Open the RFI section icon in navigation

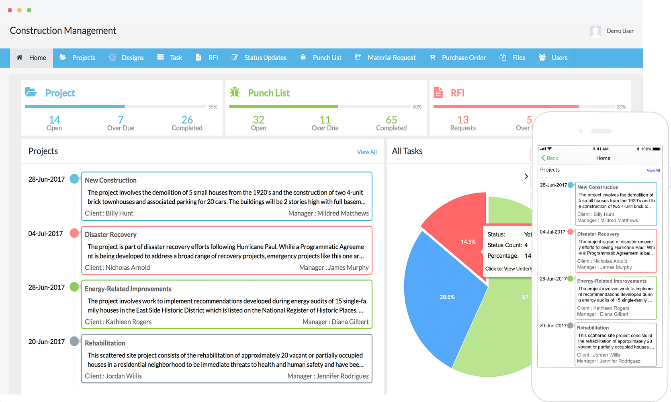198,57
